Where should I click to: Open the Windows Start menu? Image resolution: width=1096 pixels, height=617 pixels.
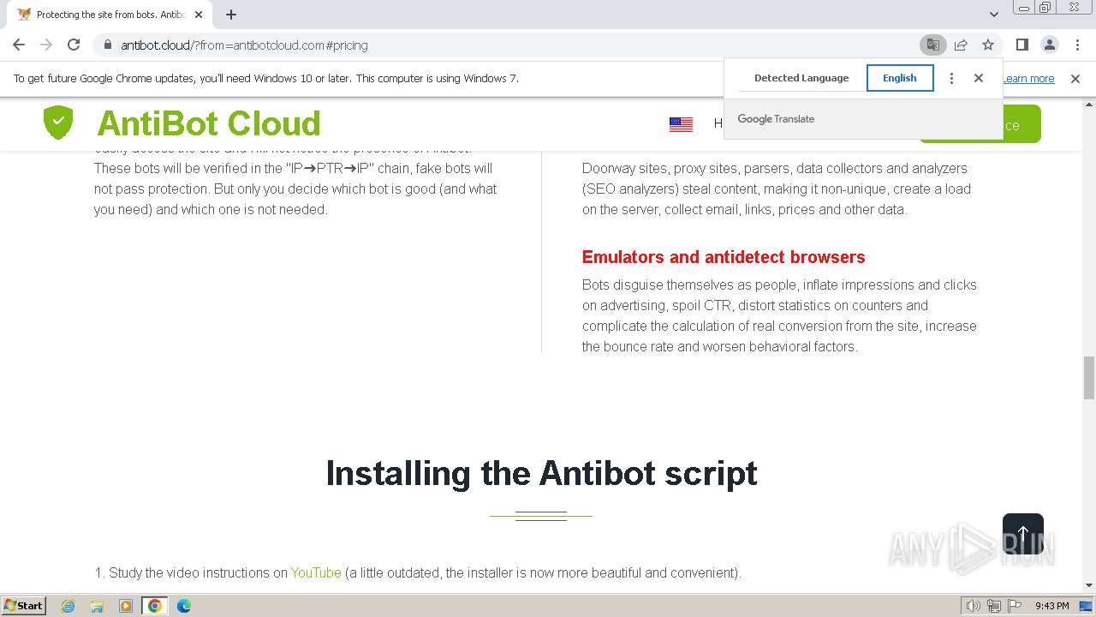(x=23, y=606)
